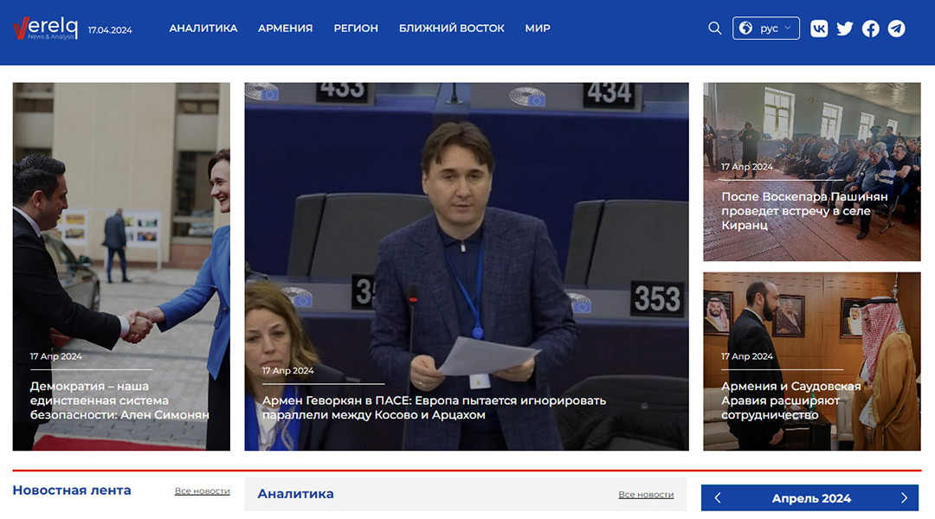This screenshot has width=935, height=519.
Task: Go to next month after Апрель 2024
Action: (x=904, y=498)
